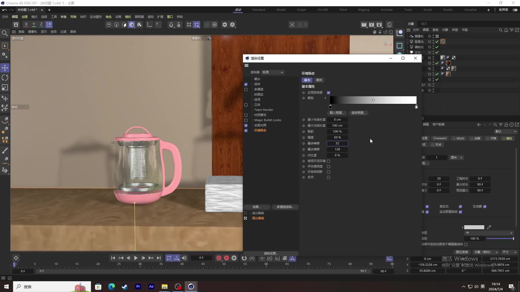The width and height of the screenshot is (520, 292).
Task: Jump to the end of the timeline
Action: 159,258
